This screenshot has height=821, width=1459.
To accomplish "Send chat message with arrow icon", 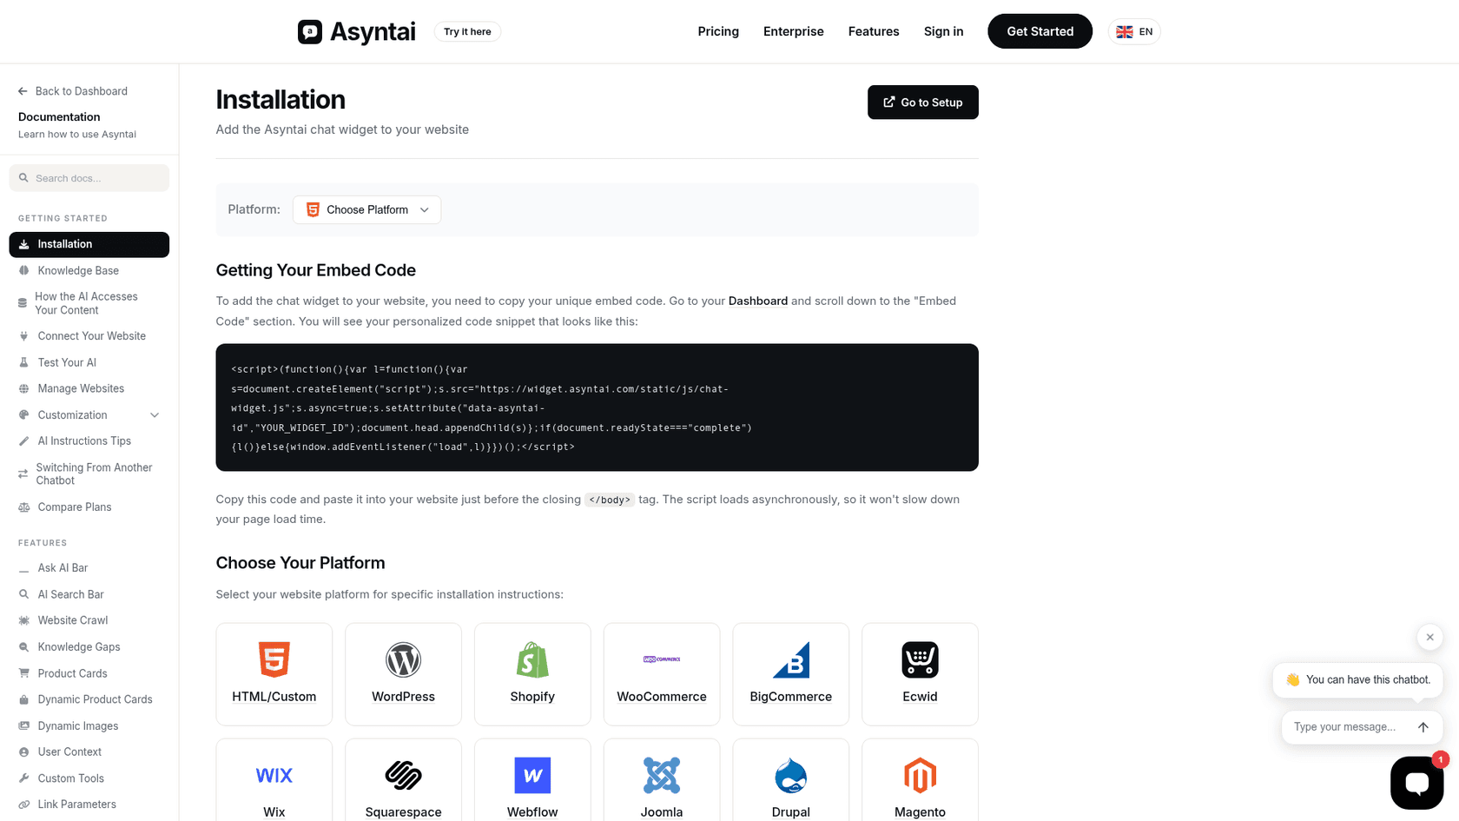I will (1423, 727).
